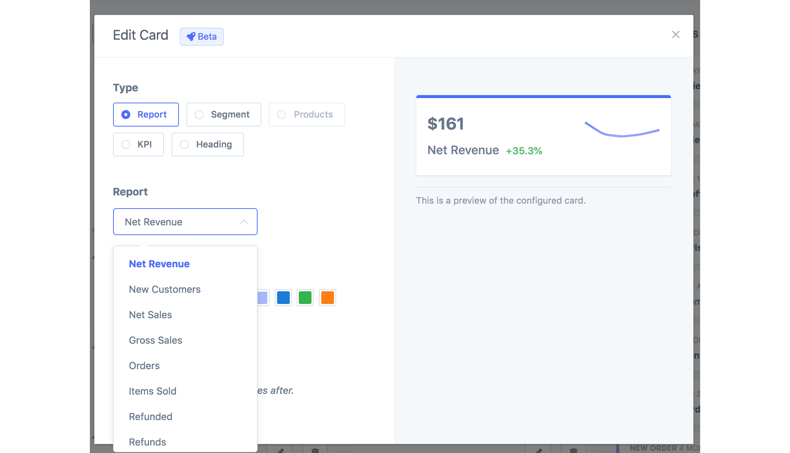790x453 pixels.
Task: Click the Beta rocket badge
Action: (x=201, y=37)
